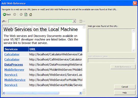Open the MobileService service link
Screen dimensions: 138x98
tap(15, 80)
